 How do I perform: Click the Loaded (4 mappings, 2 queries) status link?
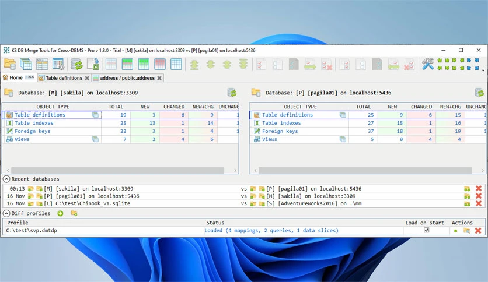271,231
